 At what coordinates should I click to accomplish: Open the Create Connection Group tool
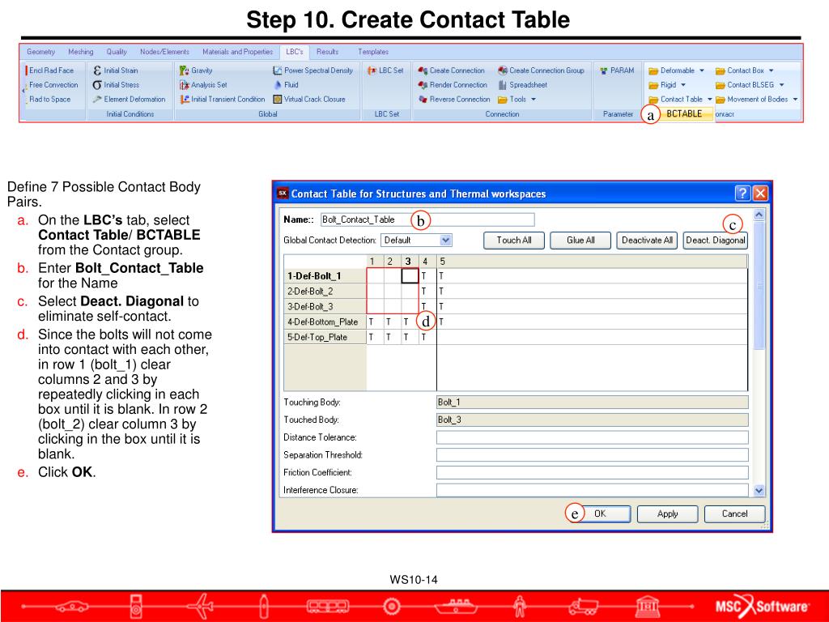click(x=541, y=70)
